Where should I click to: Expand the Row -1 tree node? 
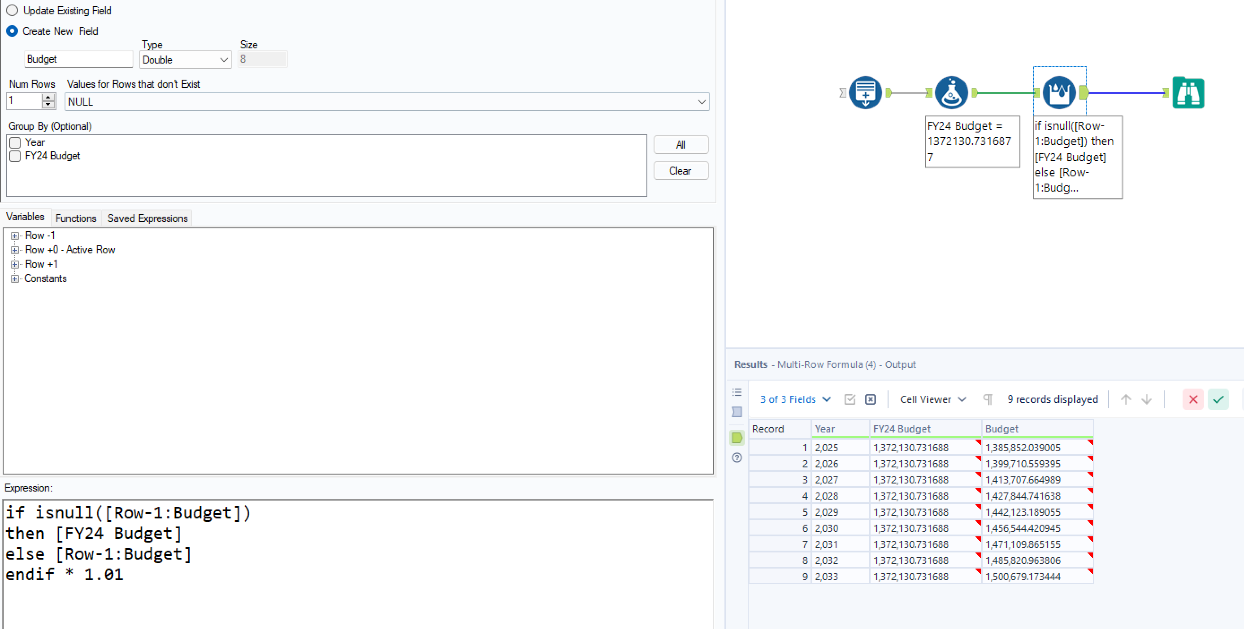[x=15, y=236]
